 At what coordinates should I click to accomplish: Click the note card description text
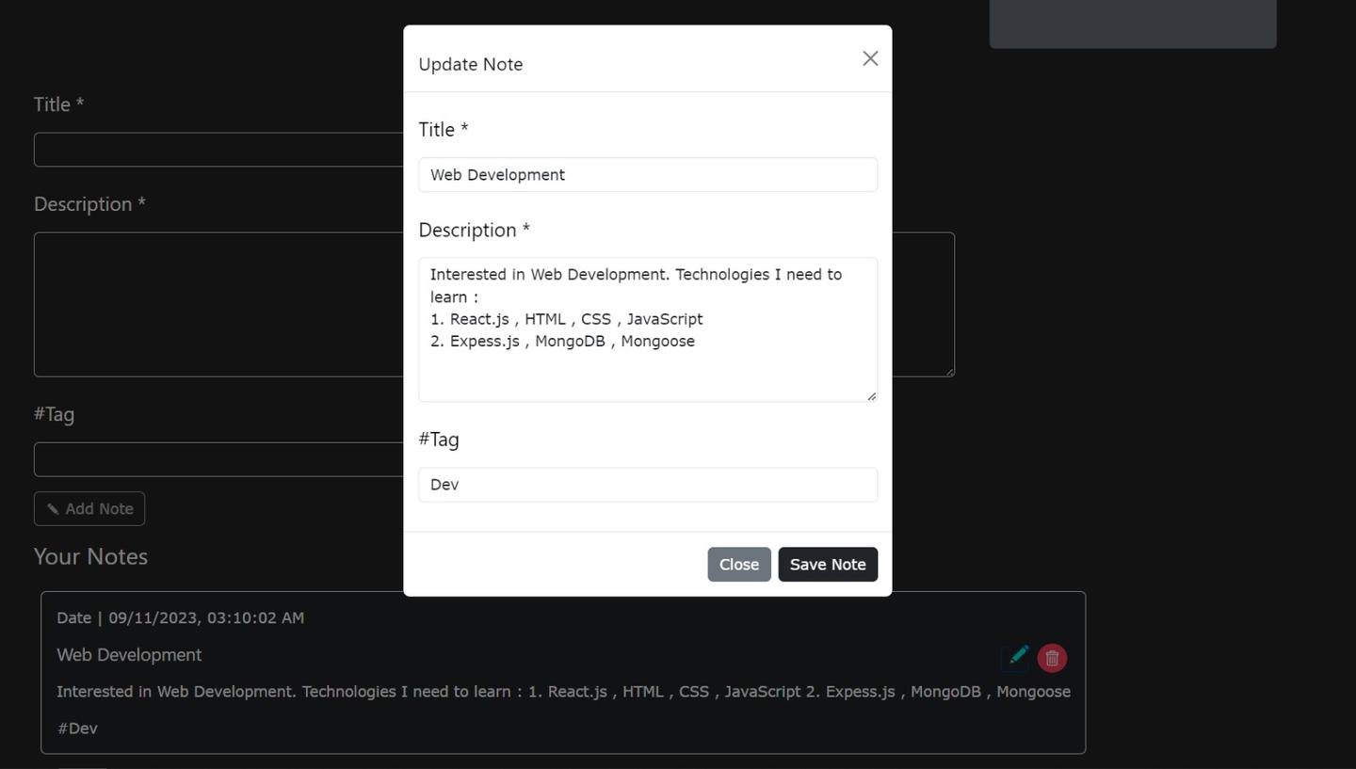tap(563, 692)
